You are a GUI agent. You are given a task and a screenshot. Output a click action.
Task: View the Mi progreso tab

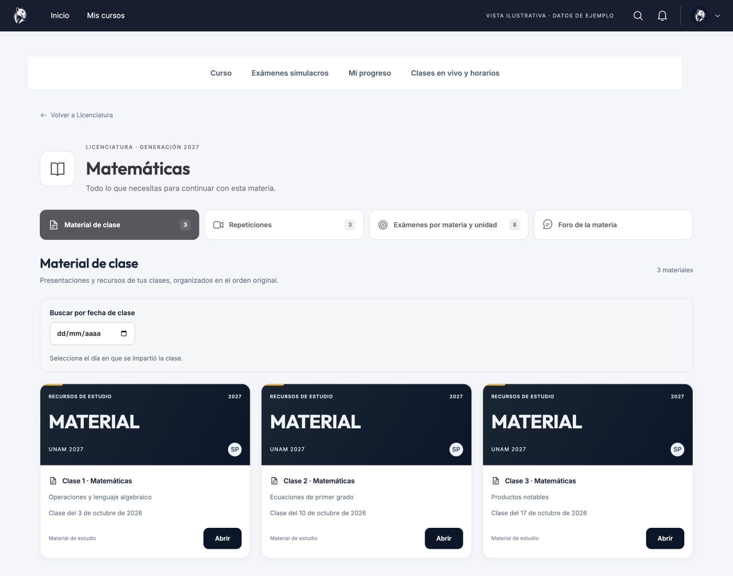point(370,73)
